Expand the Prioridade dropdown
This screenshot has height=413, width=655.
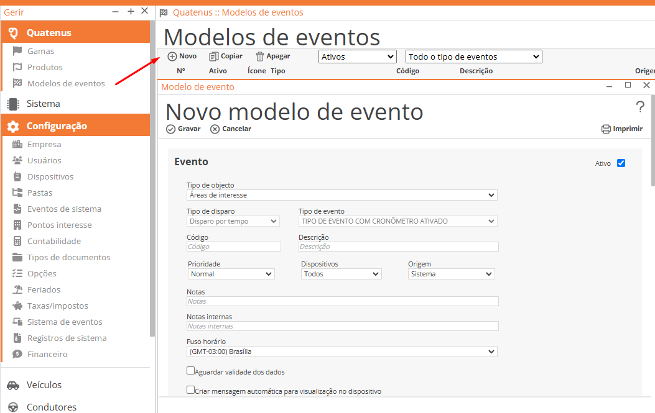pyautogui.click(x=231, y=274)
